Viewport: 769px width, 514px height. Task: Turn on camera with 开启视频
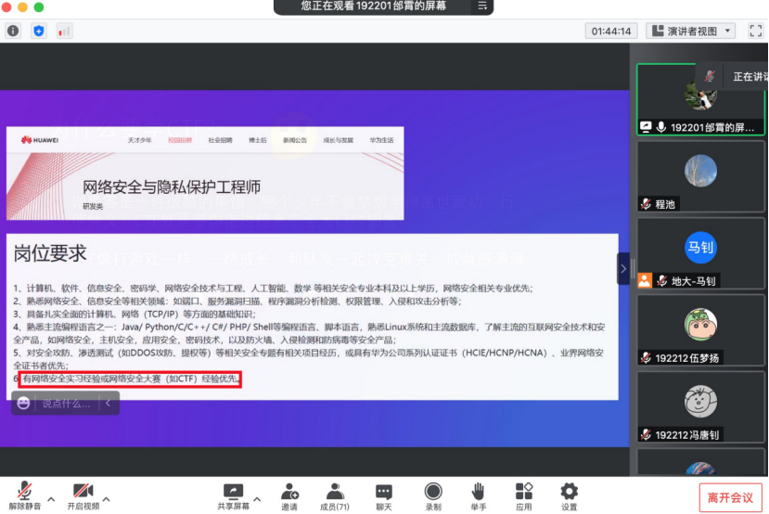click(83, 496)
